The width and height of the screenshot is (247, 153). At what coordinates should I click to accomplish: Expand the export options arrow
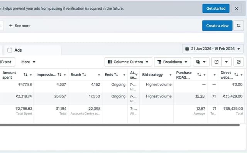click(227, 62)
